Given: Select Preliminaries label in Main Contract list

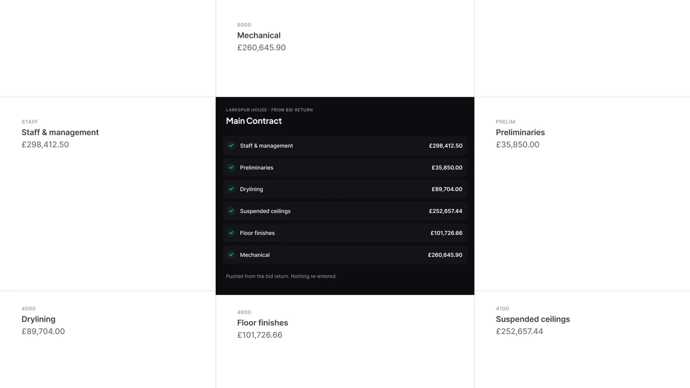Looking at the screenshot, I should pos(257,168).
